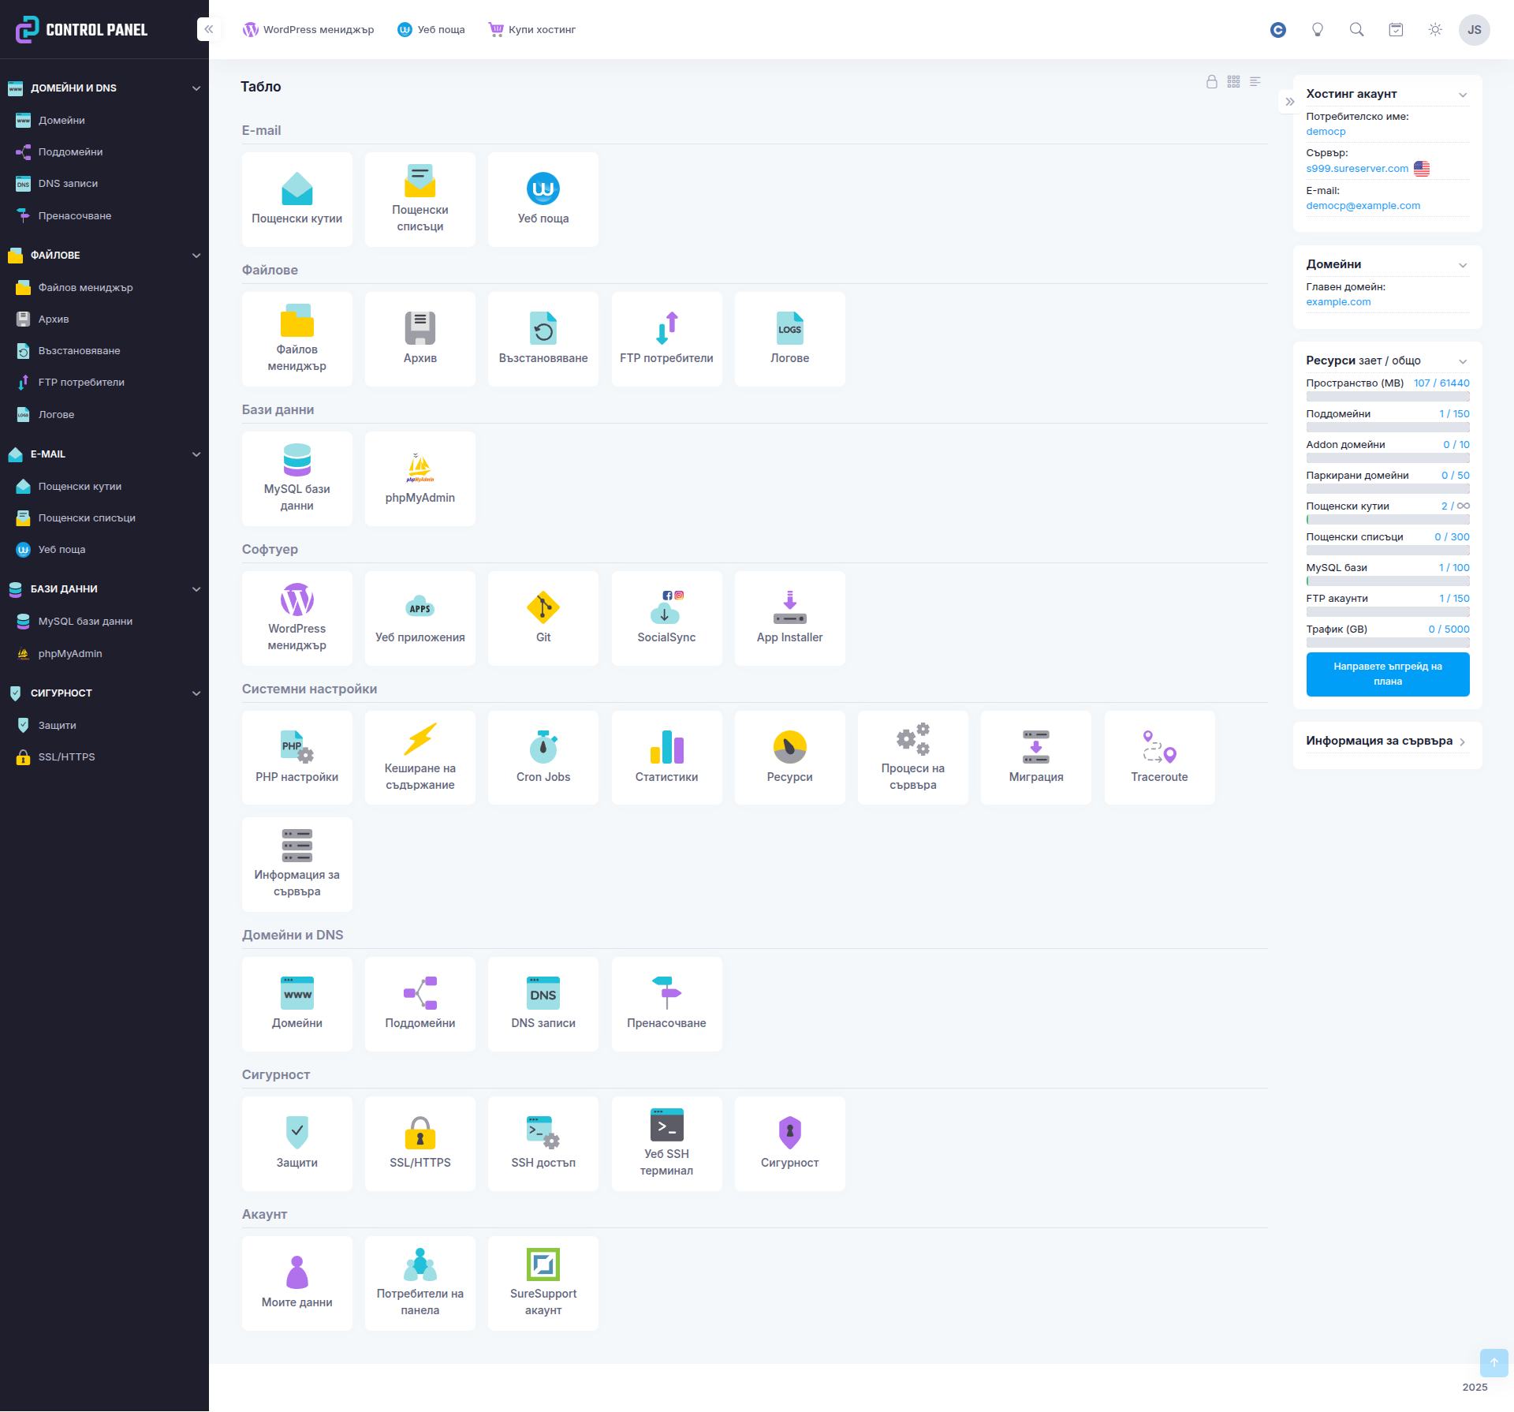1514x1412 pixels.
Task: Open Кеширане на съдържание tile
Action: click(x=420, y=758)
